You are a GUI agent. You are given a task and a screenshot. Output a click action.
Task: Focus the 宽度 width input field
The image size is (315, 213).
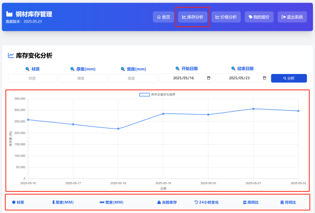(133, 78)
